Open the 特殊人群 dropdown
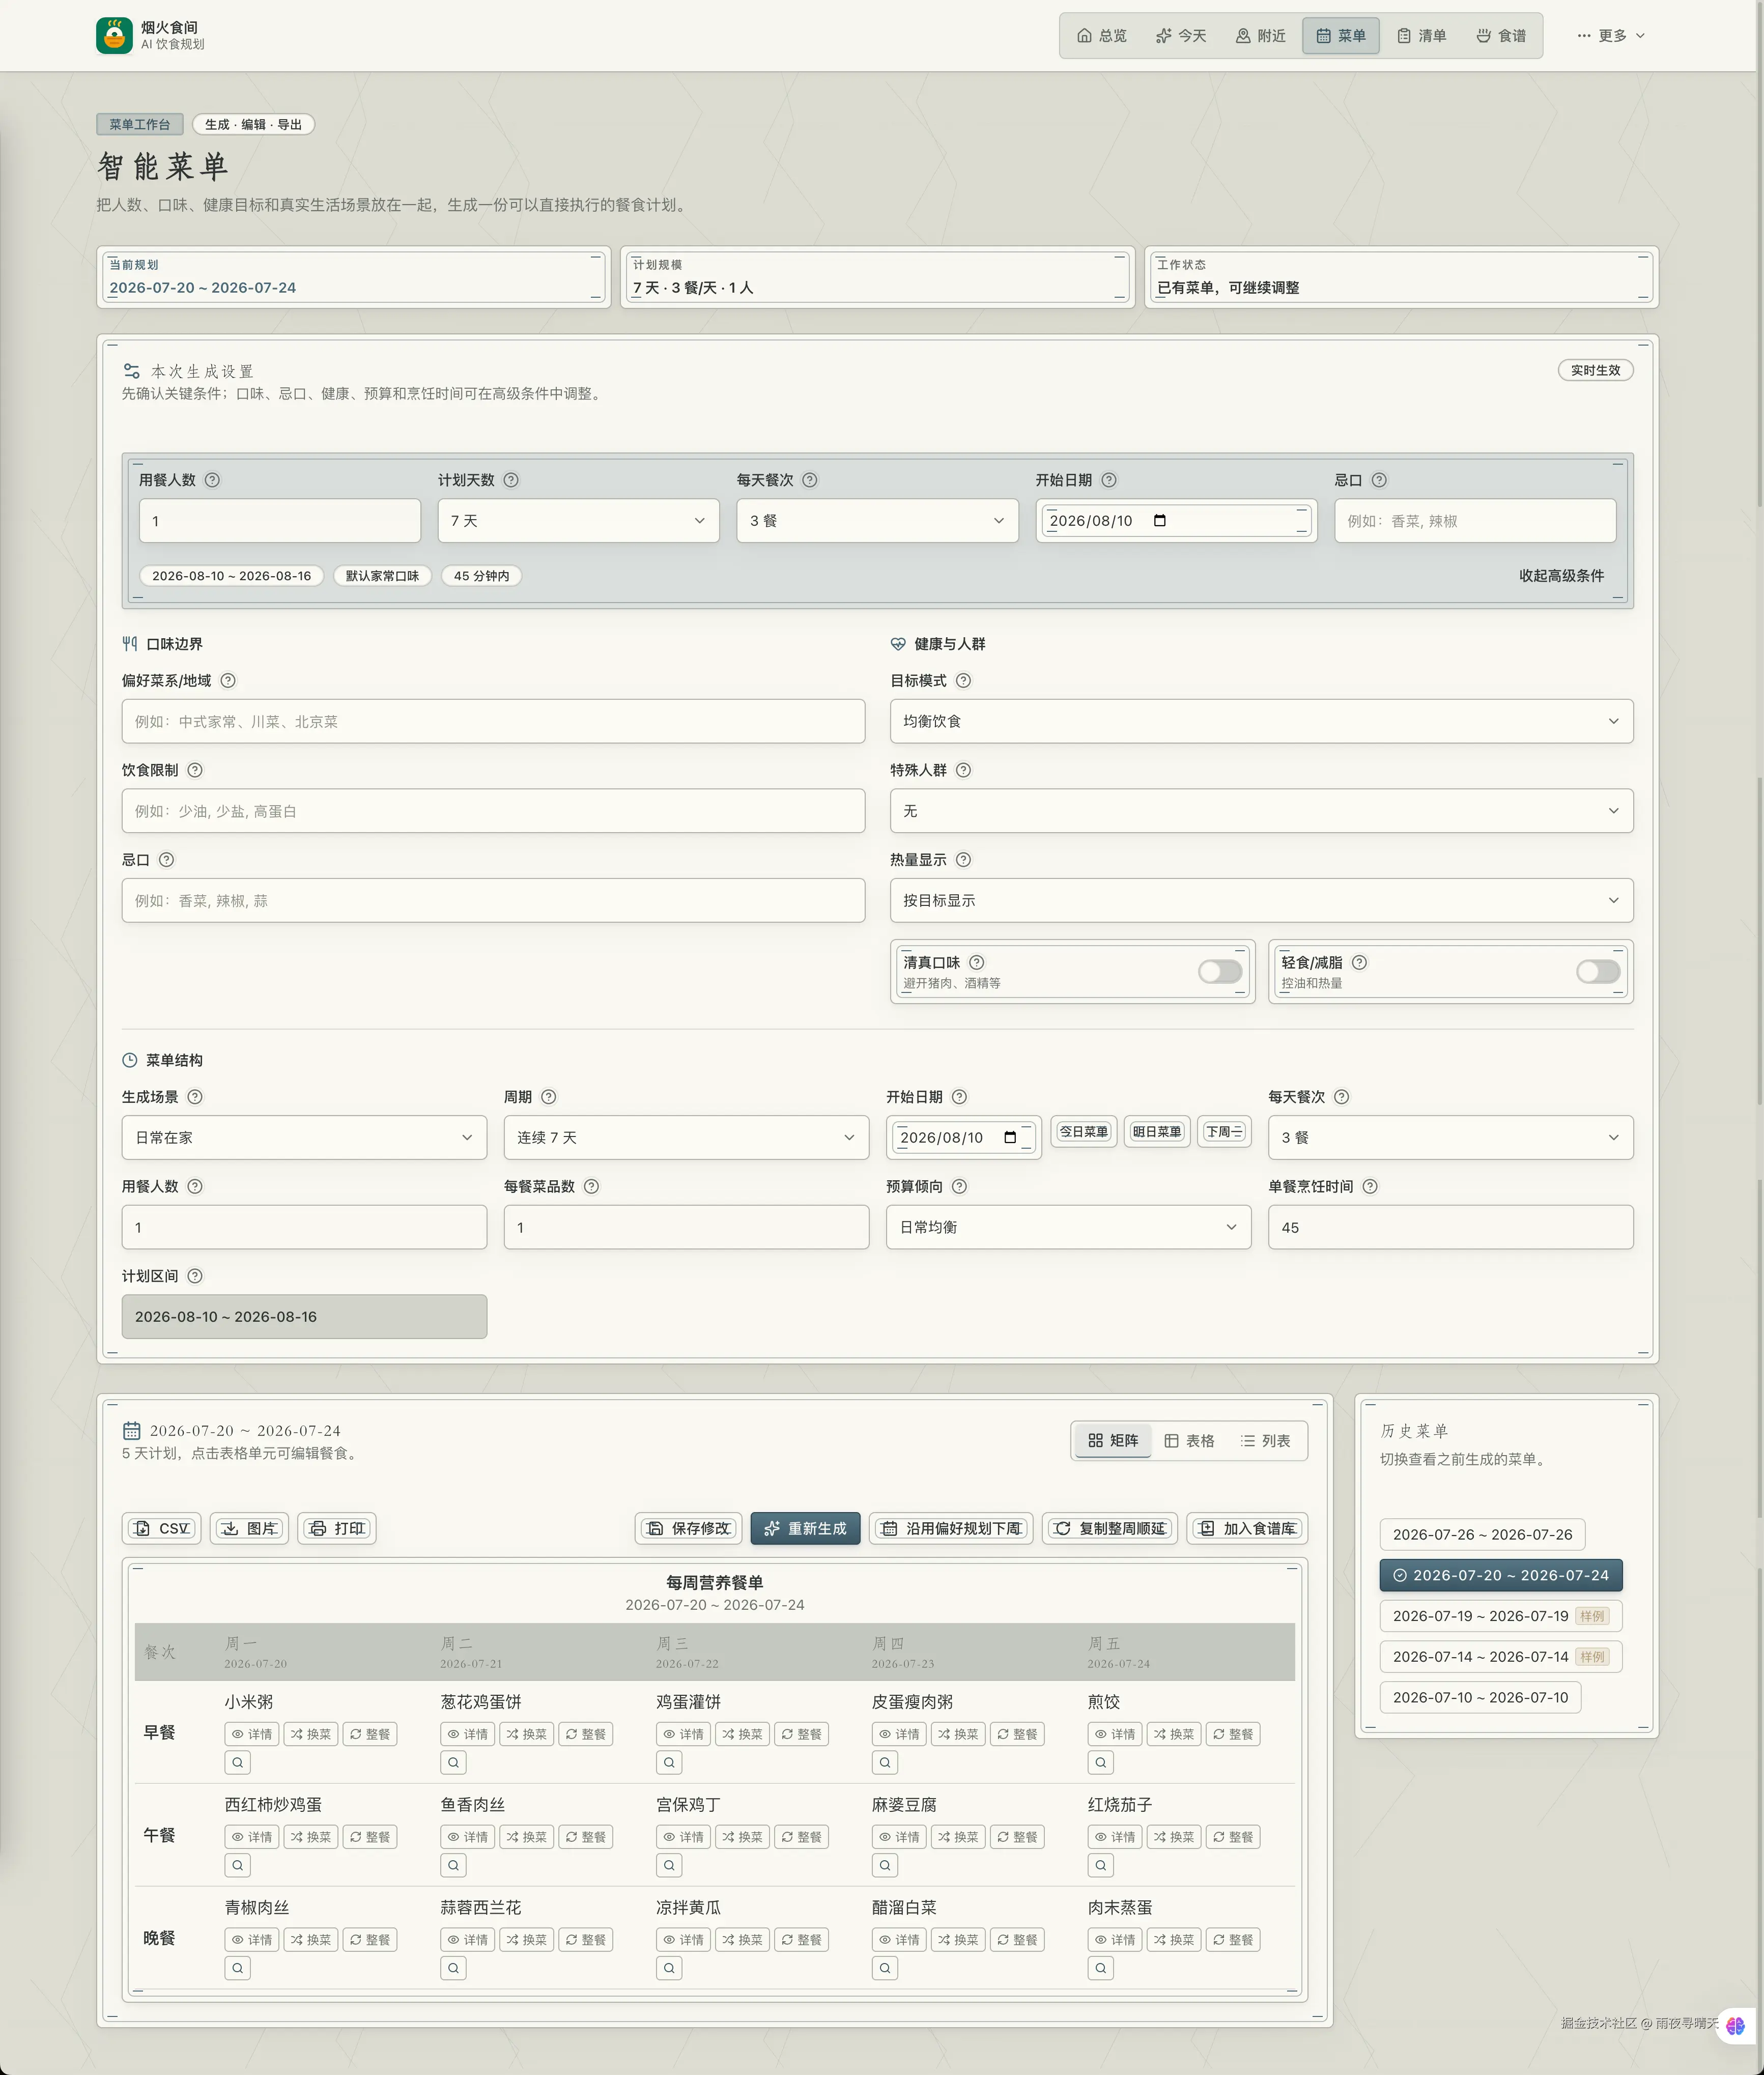Image resolution: width=1764 pixels, height=2075 pixels. [x=1261, y=811]
